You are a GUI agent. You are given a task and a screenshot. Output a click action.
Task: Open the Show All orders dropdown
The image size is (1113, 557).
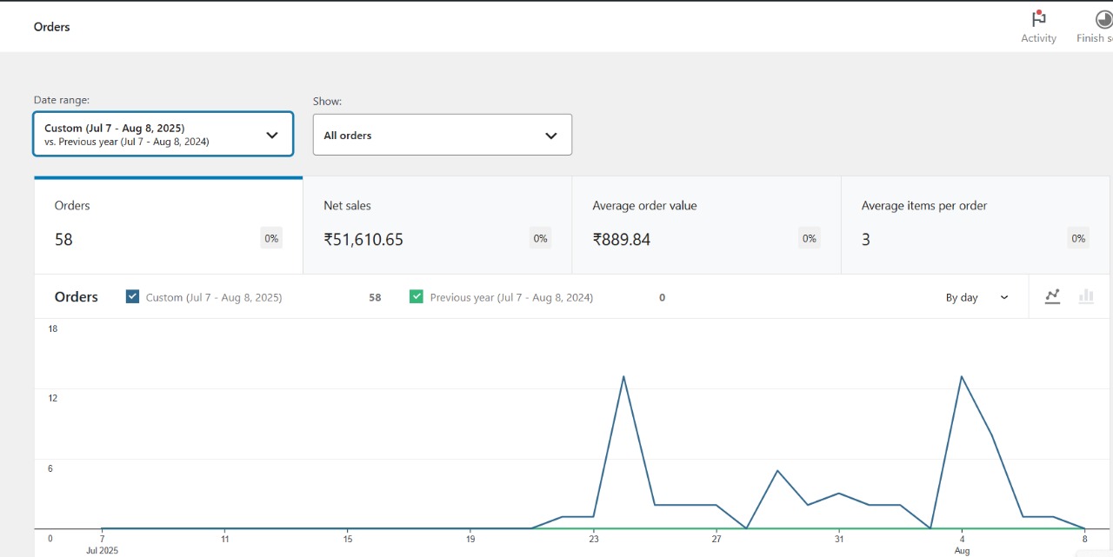(443, 135)
